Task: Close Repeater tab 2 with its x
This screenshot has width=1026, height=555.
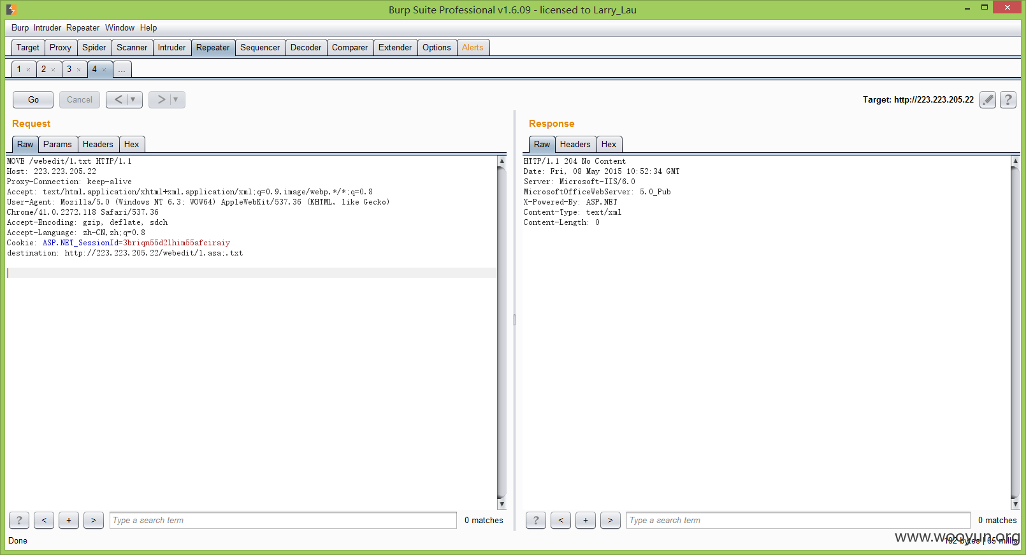Action: 53,69
